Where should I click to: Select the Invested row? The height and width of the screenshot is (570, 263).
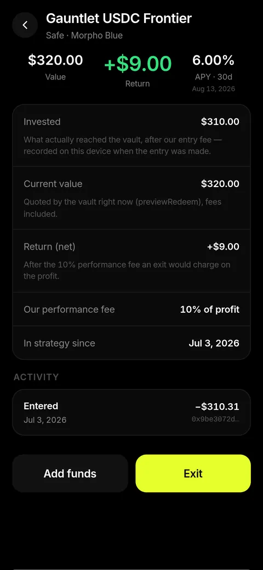click(131, 136)
